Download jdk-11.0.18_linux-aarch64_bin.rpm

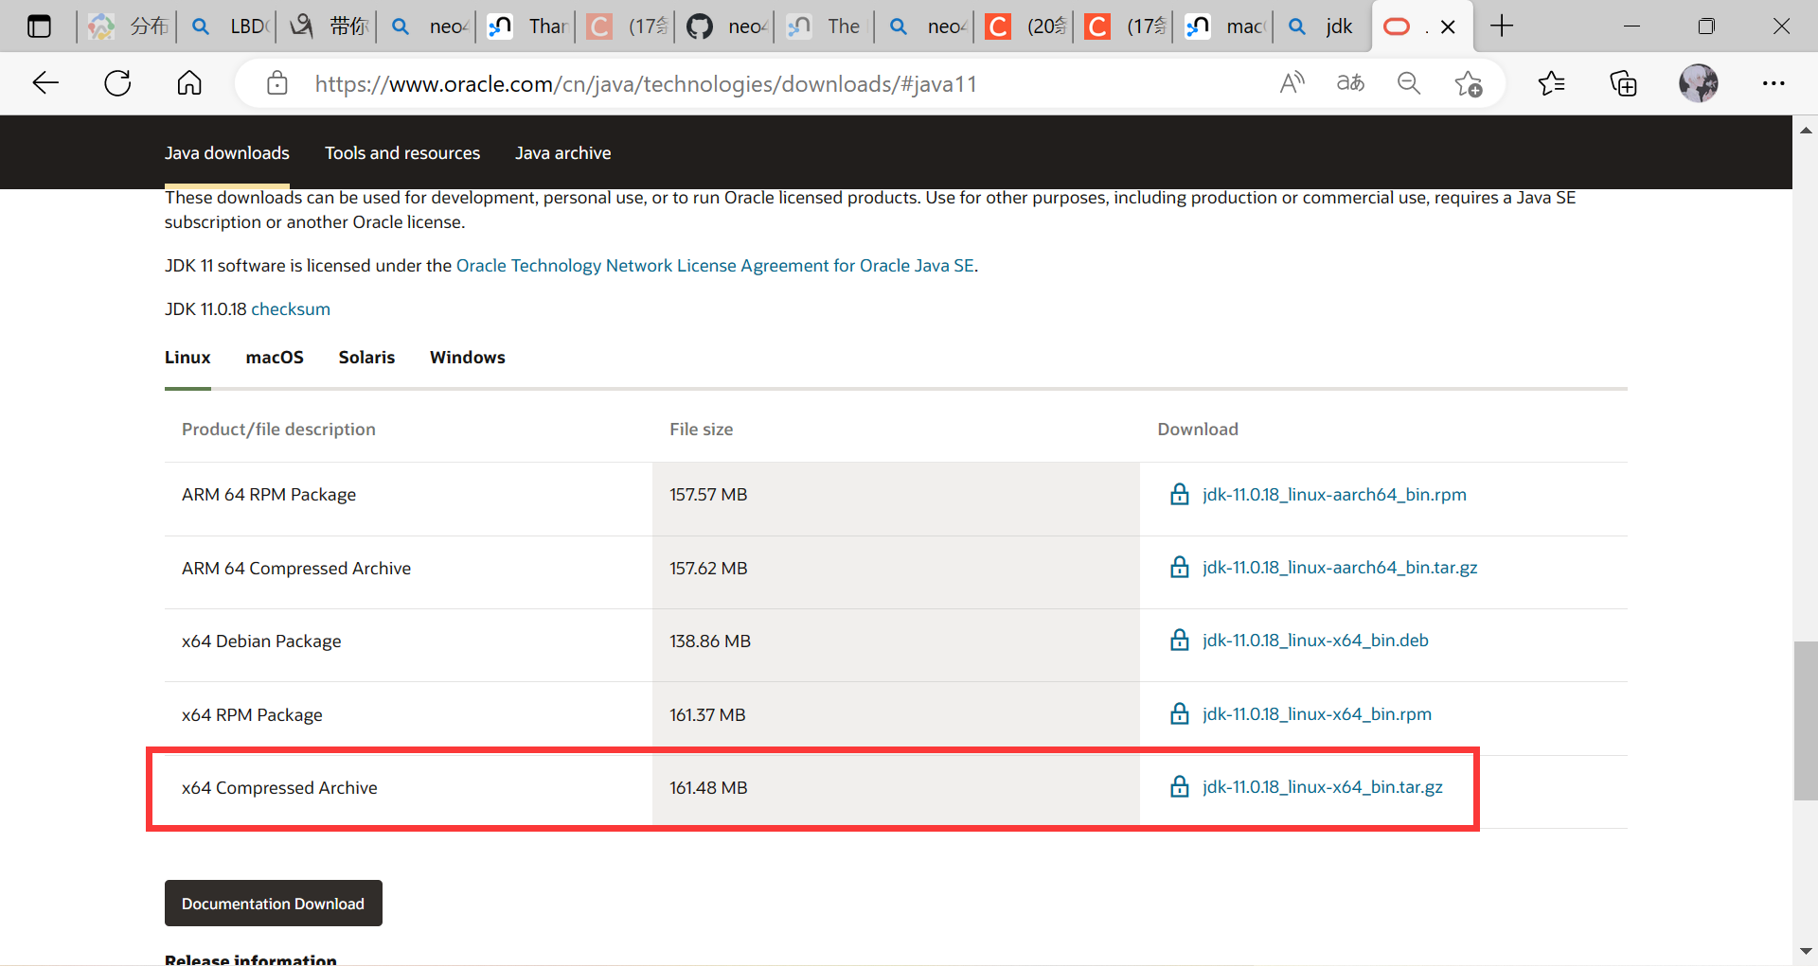coord(1334,494)
